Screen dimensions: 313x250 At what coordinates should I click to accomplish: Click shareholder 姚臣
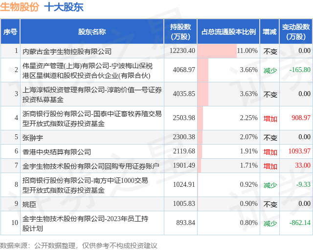tap(29, 204)
